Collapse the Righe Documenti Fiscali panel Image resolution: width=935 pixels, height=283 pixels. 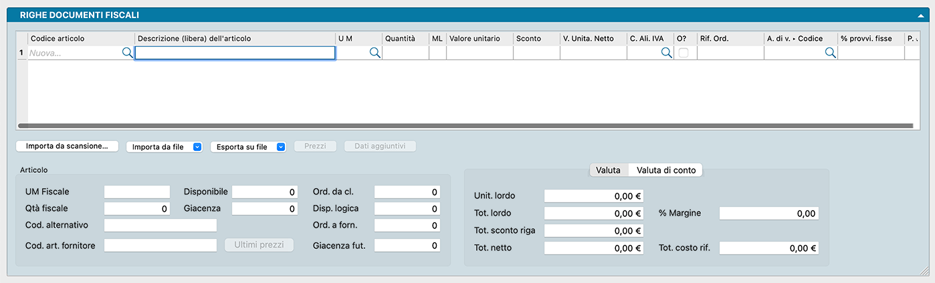[920, 15]
